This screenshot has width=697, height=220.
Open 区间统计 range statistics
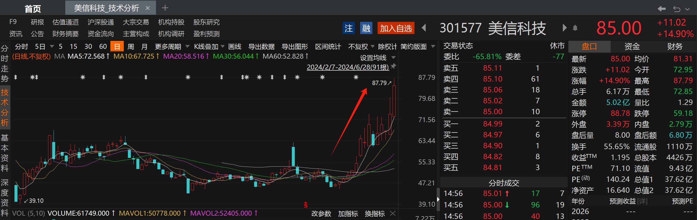(328, 47)
